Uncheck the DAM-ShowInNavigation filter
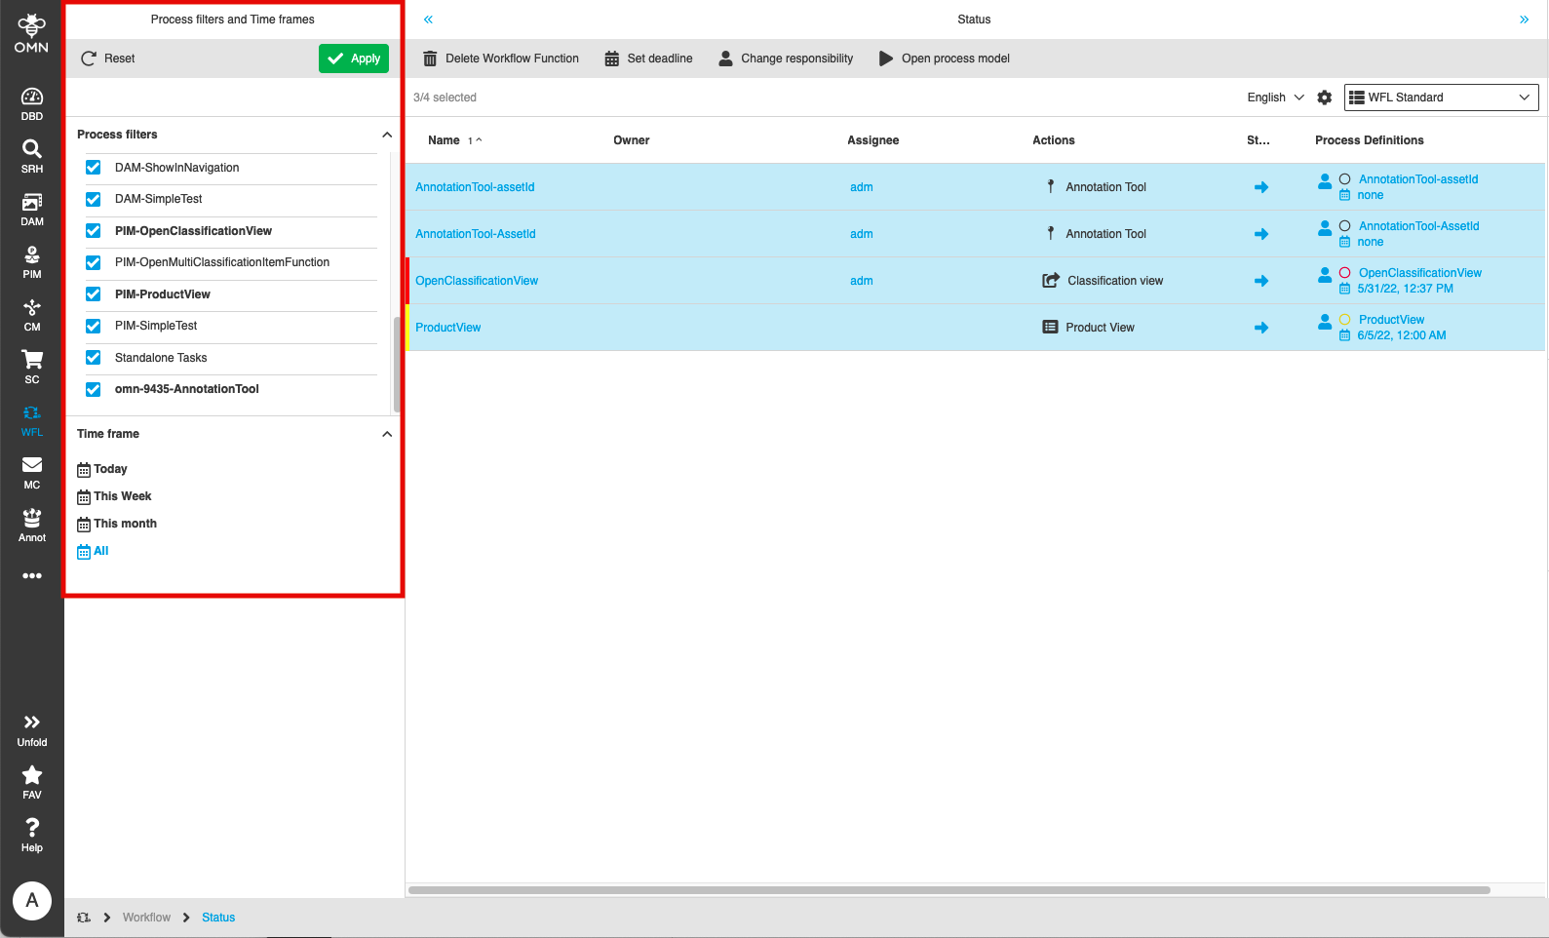The height and width of the screenshot is (938, 1549). pos(94,168)
